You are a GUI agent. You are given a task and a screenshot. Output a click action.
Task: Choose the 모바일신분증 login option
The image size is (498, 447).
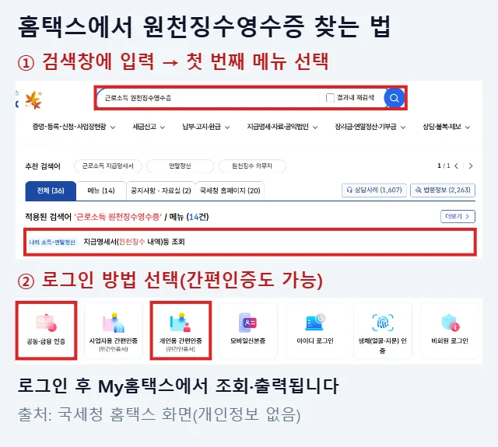(x=248, y=330)
